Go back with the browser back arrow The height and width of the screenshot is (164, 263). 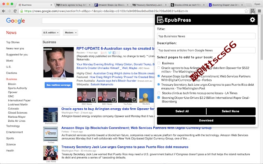pos(4,11)
